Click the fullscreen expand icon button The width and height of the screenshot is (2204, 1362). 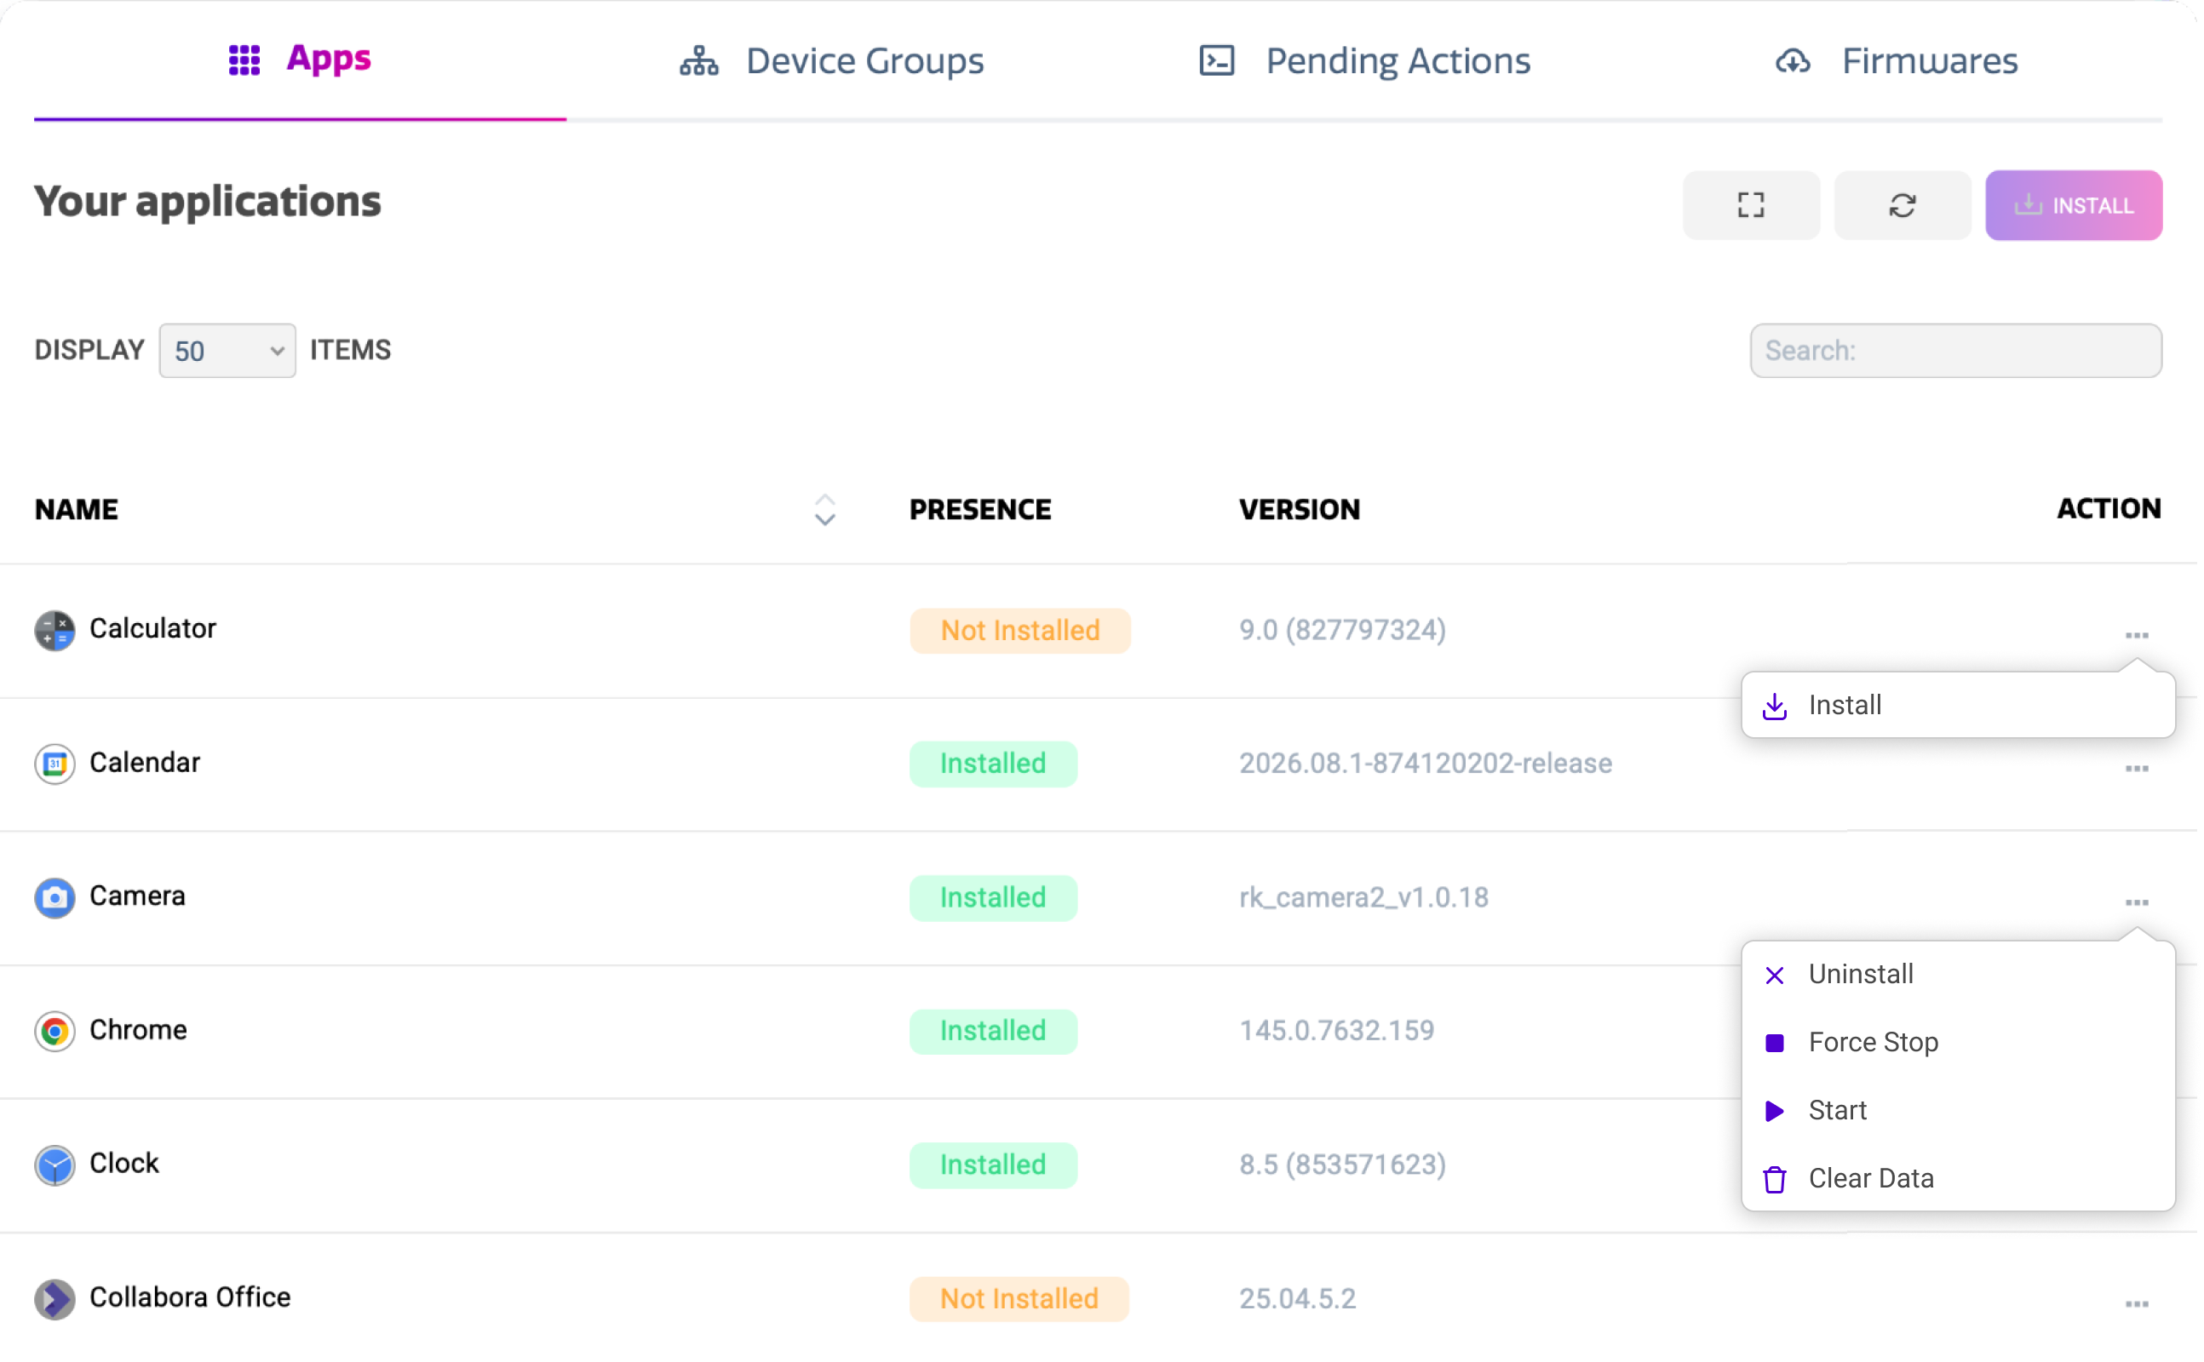pos(1750,205)
